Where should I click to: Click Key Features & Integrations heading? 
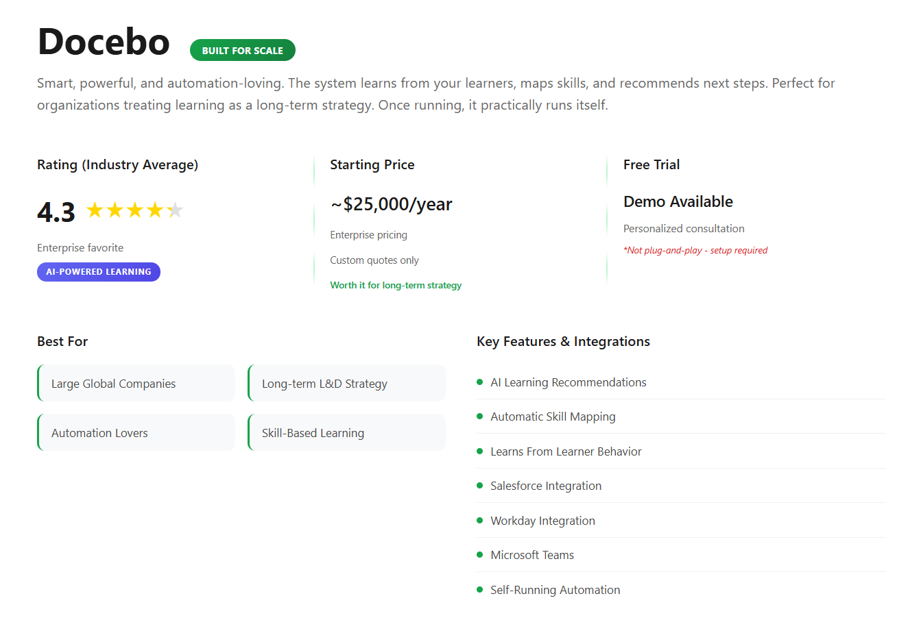[563, 341]
